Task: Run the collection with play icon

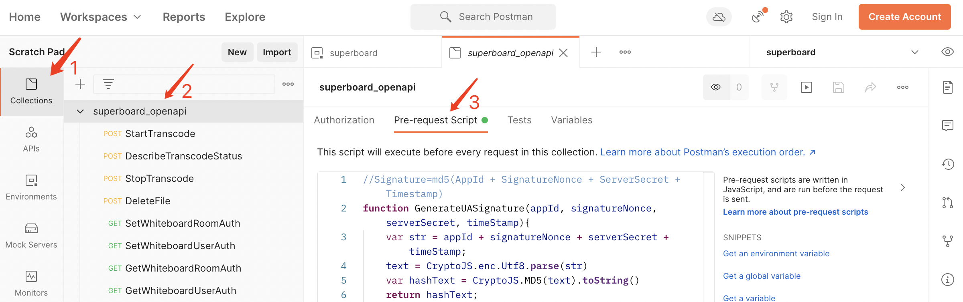Action: [x=807, y=87]
